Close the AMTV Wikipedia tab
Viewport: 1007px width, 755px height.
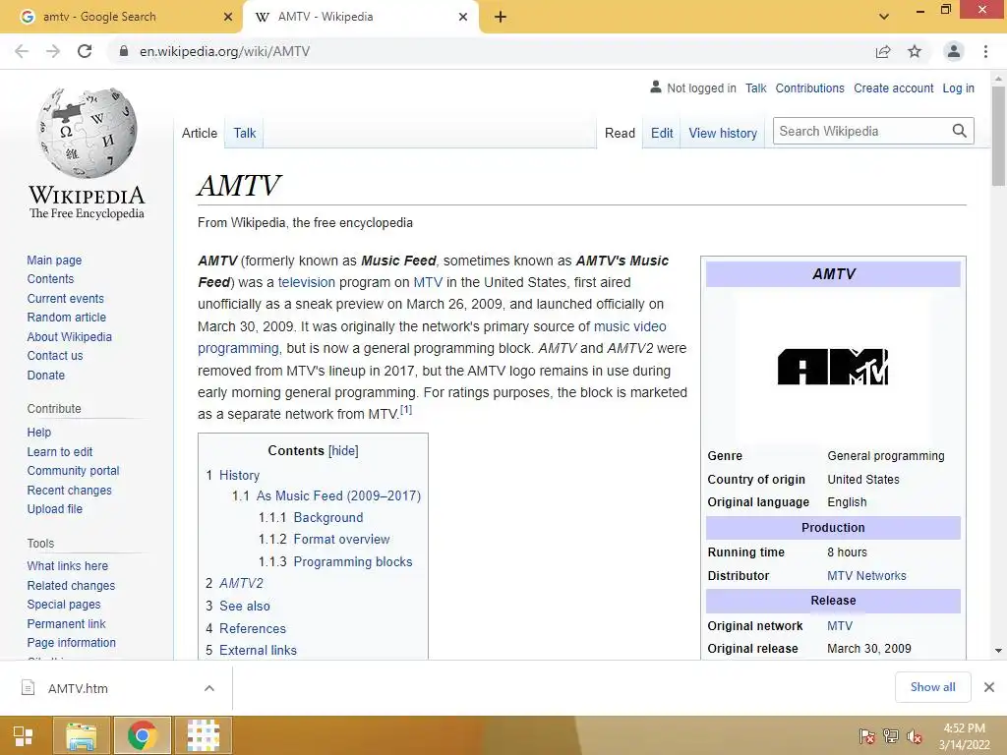point(463,17)
